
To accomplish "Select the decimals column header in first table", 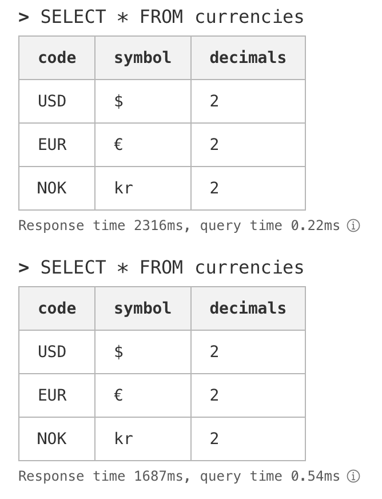I will 248,58.
